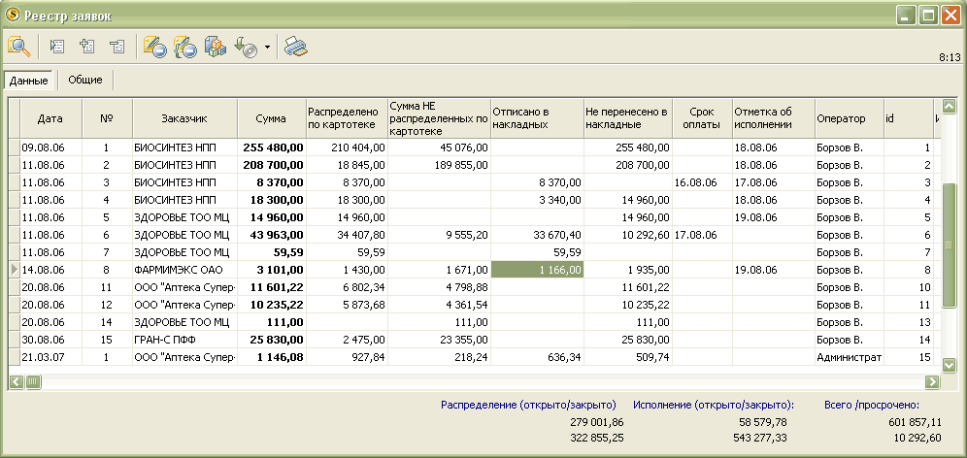967x458 pixels.
Task: Click the edit record icon with blue arrow
Action: tap(57, 47)
